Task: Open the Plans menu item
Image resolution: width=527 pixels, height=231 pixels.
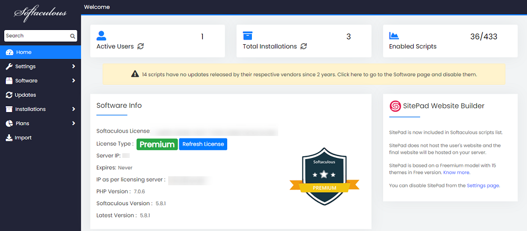Action: pyautogui.click(x=41, y=124)
